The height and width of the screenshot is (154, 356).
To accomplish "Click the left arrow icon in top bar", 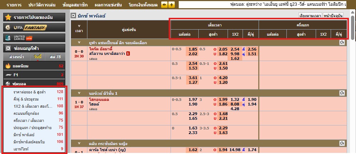I will tap(164, 5).
